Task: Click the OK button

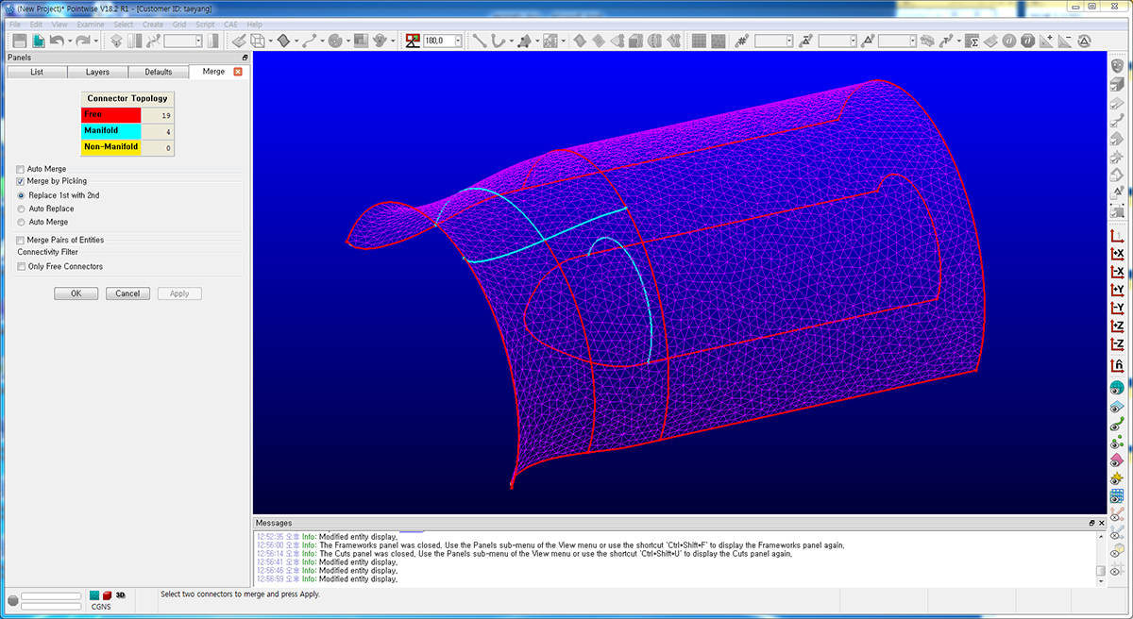Action: 76,293
